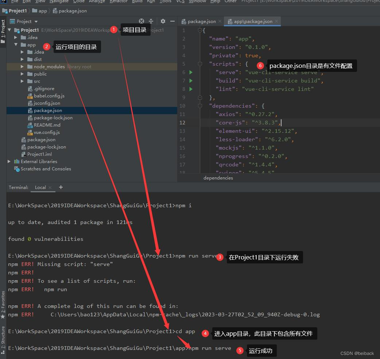Run the "serve" script via gutter arrow
Viewport: 380px width, 359px height.
(191, 72)
